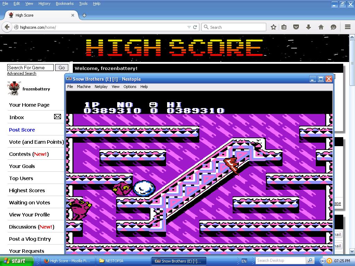Image resolution: width=355 pixels, height=266 pixels.
Task: Open the Firefox hamburger menu
Action: pyautogui.click(x=348, y=27)
